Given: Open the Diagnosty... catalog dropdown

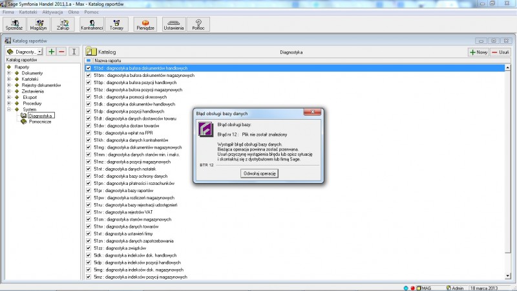Looking at the screenshot, I should click(x=39, y=52).
